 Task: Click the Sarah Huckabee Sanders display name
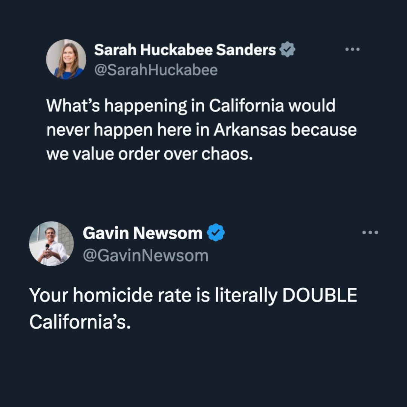click(185, 50)
